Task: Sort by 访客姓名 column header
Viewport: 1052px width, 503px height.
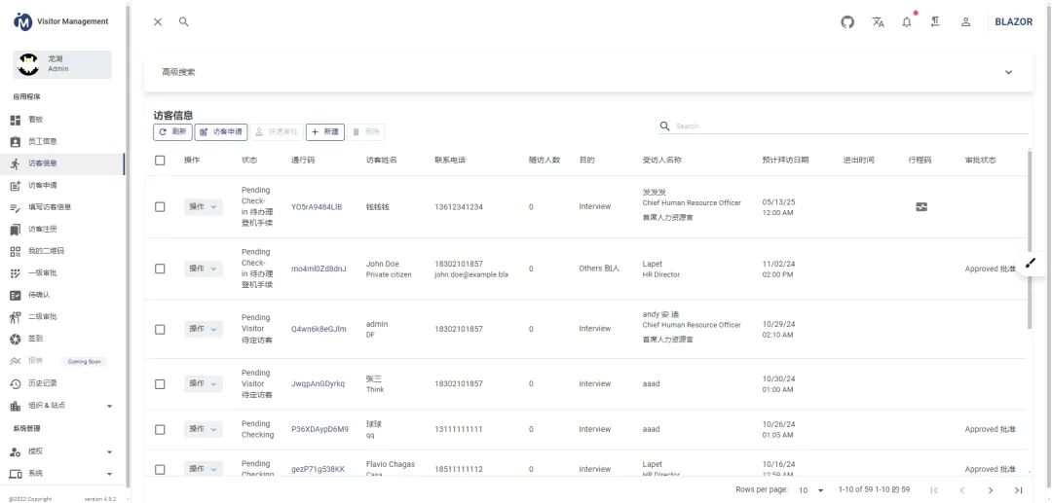Action: pos(382,161)
